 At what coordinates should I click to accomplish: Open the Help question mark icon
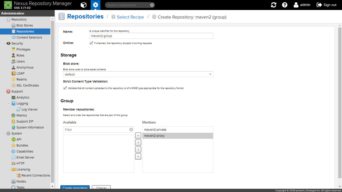click(x=285, y=5)
